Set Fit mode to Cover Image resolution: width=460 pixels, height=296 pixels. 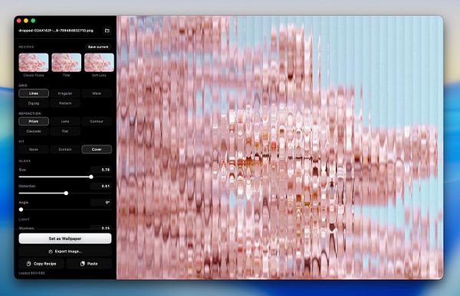(x=97, y=149)
